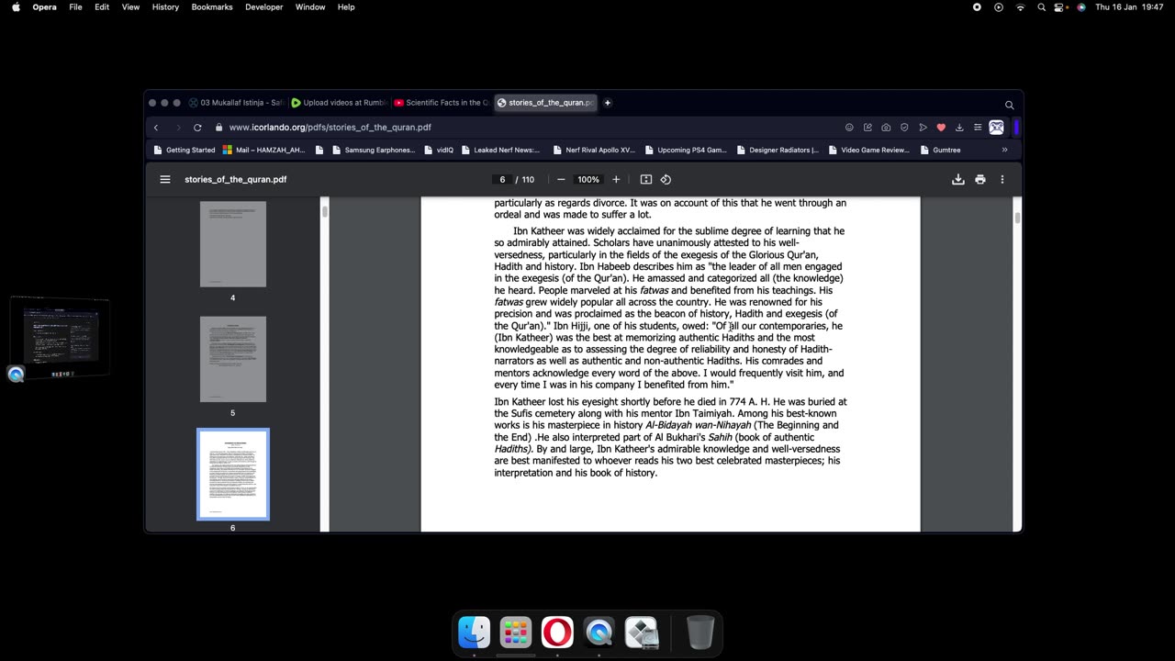1175x661 pixels.
Task: Zoom out with the minus button
Action: click(561, 179)
